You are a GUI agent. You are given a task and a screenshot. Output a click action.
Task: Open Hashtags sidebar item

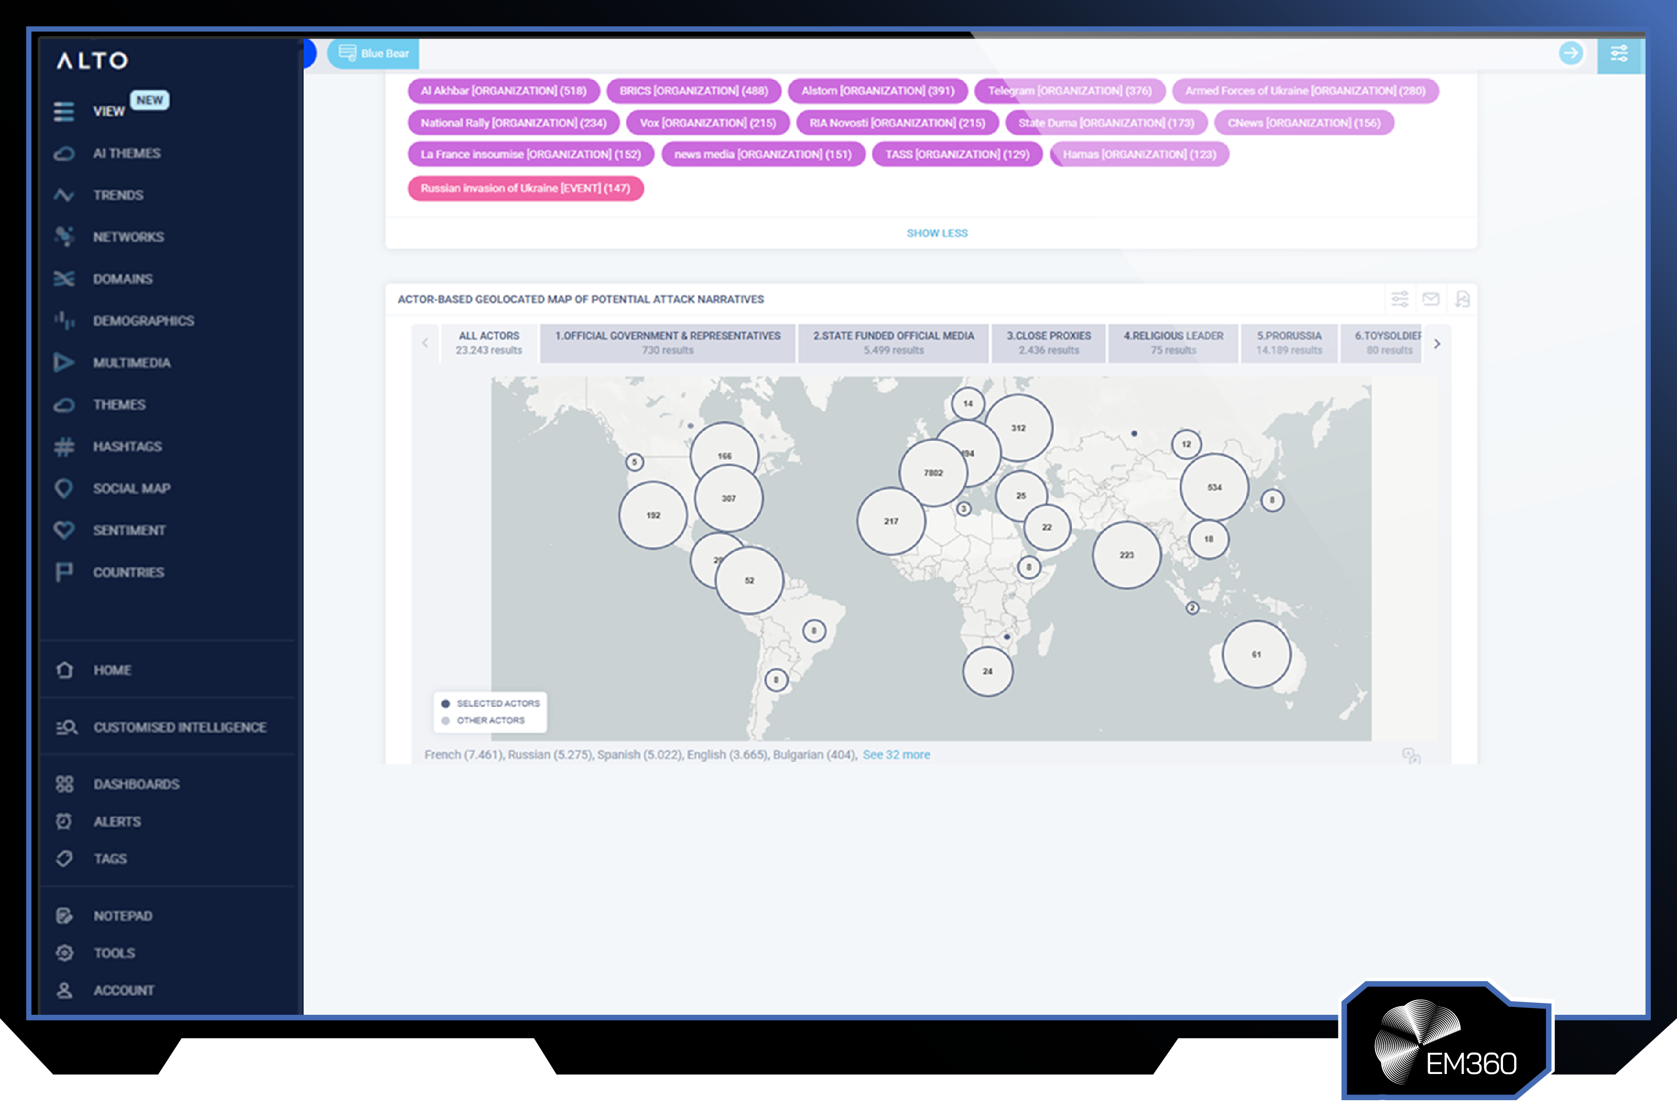pos(128,447)
